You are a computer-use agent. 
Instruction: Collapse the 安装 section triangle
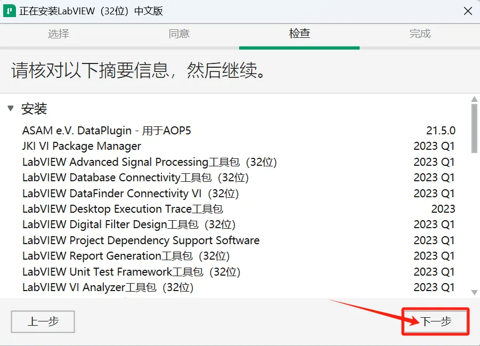pos(11,108)
